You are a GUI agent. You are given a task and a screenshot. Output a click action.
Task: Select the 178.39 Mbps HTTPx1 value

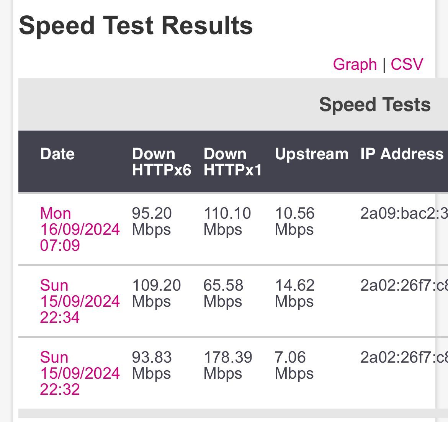click(228, 365)
